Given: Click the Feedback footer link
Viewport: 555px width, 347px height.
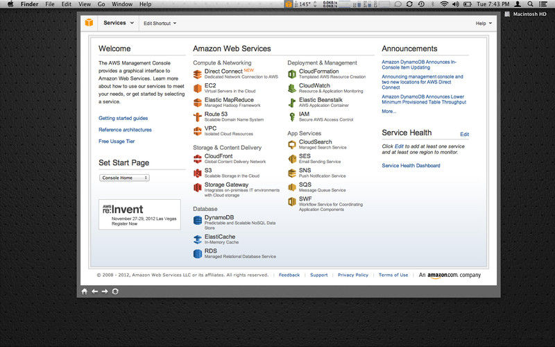Looking at the screenshot, I should tap(289, 275).
